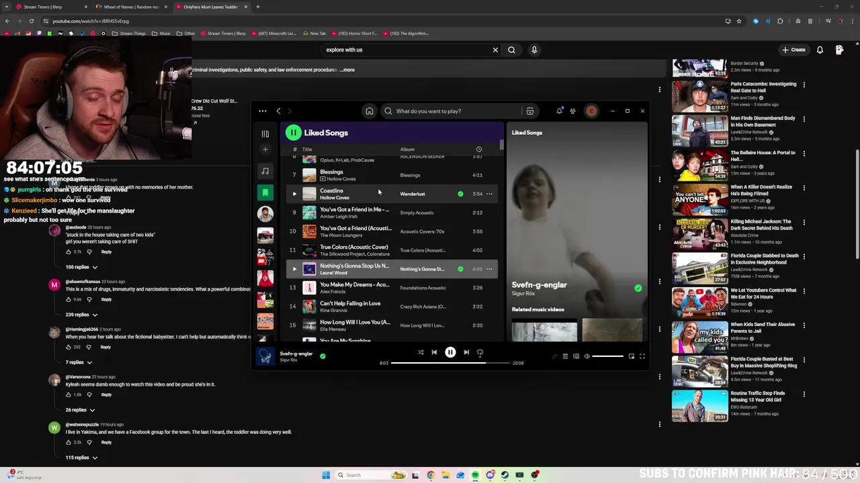Expand 7 replies under Hamingja6266 comment

pyautogui.click(x=79, y=362)
